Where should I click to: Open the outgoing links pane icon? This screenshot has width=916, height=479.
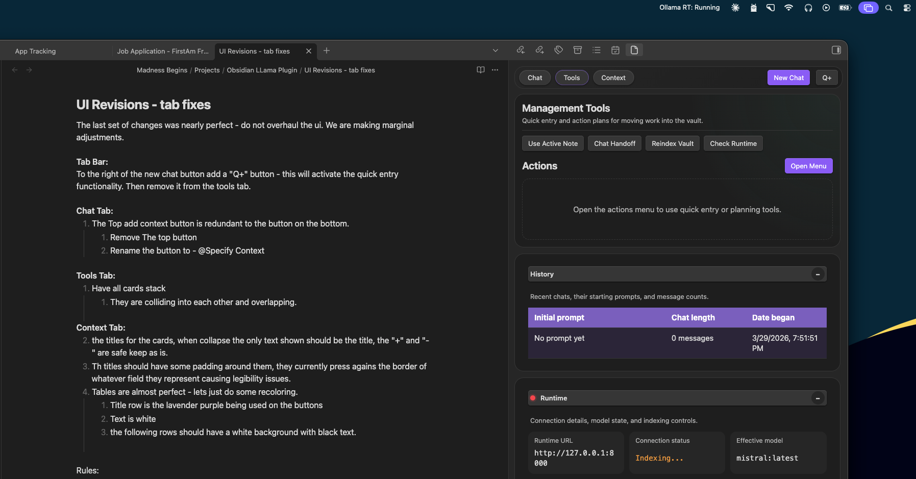pyautogui.click(x=539, y=50)
